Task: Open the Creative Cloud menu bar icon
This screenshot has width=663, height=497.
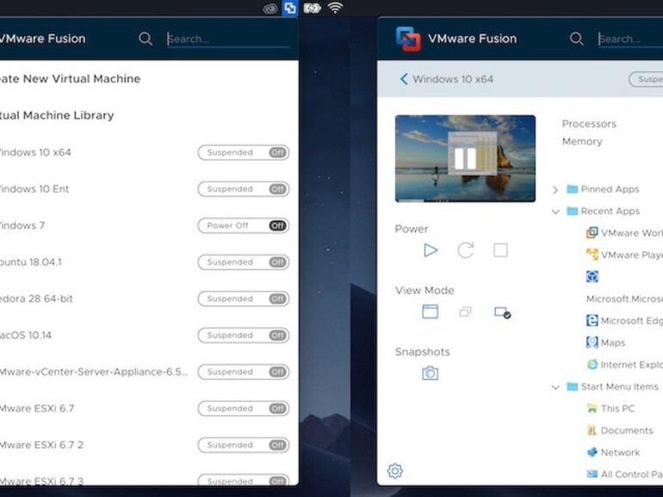Action: click(270, 9)
